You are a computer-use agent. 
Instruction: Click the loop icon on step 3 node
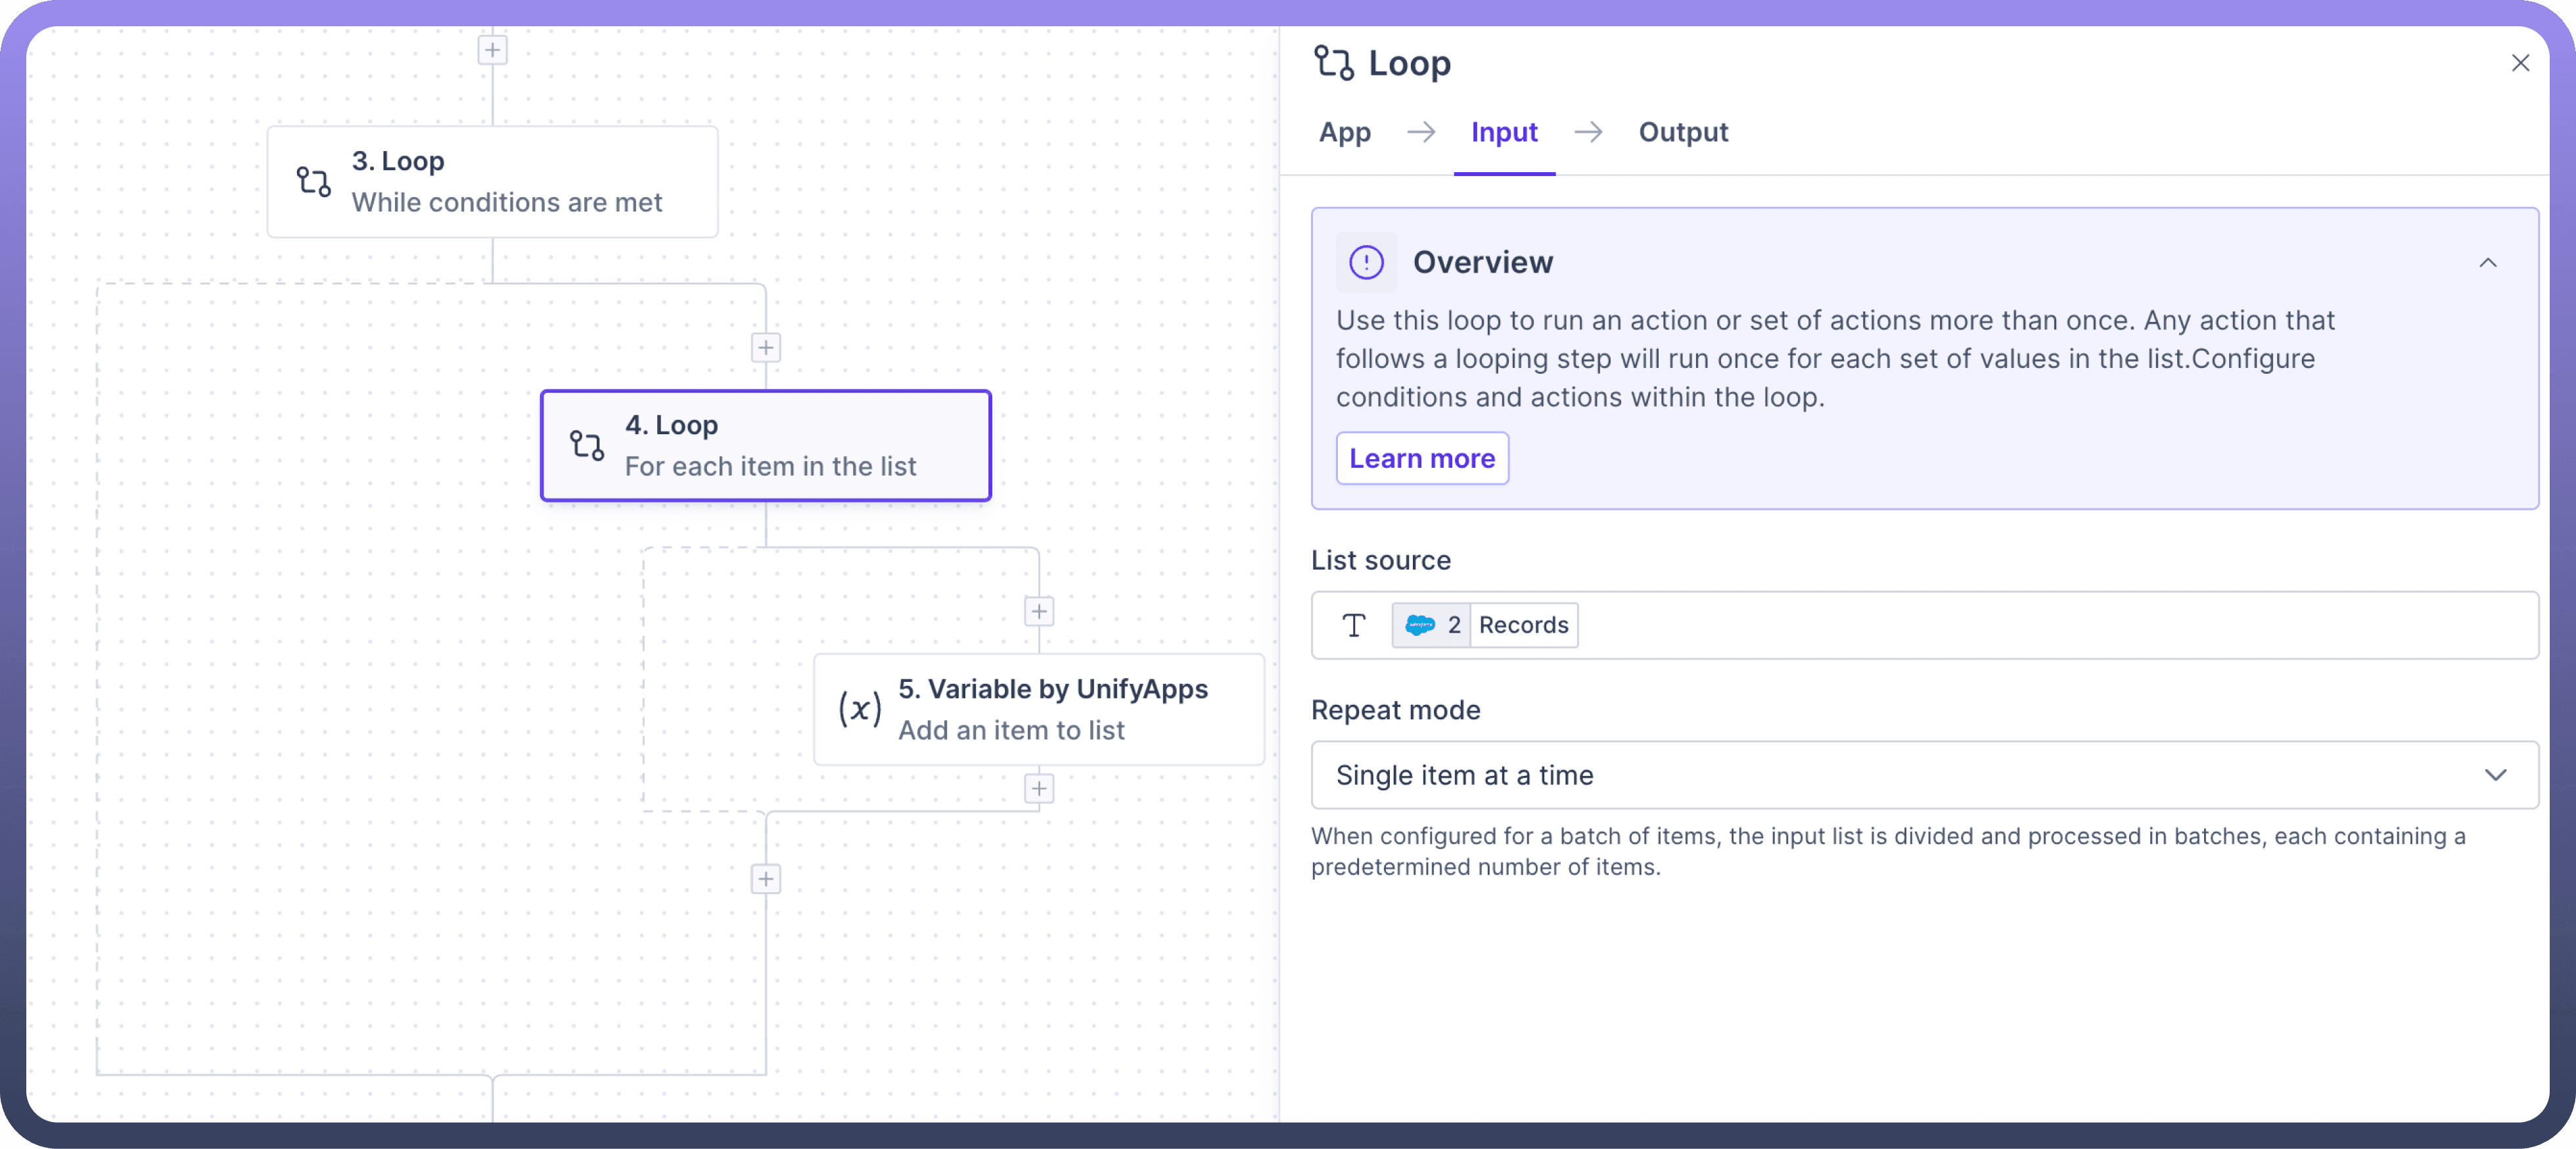tap(313, 181)
